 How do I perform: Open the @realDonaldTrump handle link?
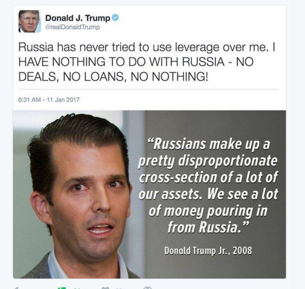pyautogui.click(x=72, y=27)
